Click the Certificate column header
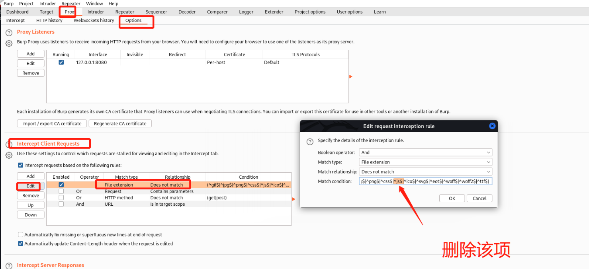 pyautogui.click(x=234, y=55)
